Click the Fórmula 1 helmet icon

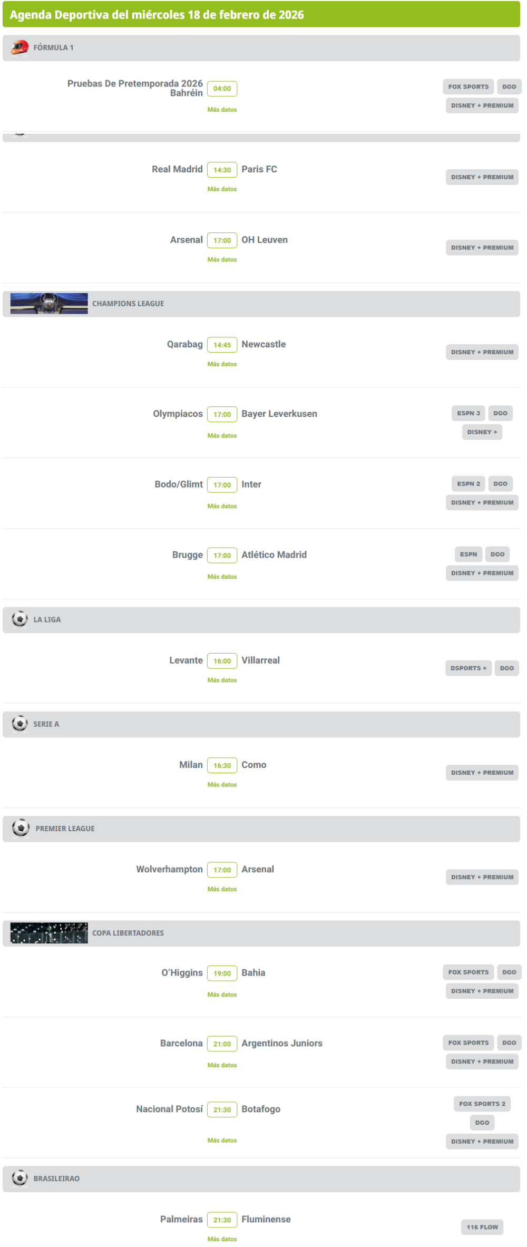coord(20,47)
